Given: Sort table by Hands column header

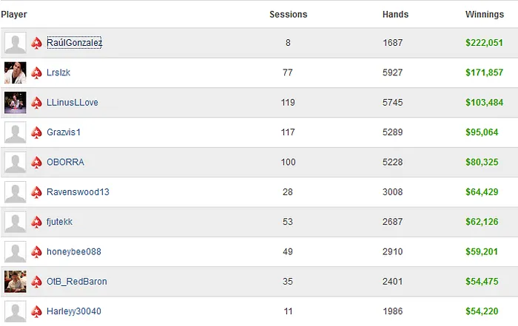Looking at the screenshot, I should [395, 14].
